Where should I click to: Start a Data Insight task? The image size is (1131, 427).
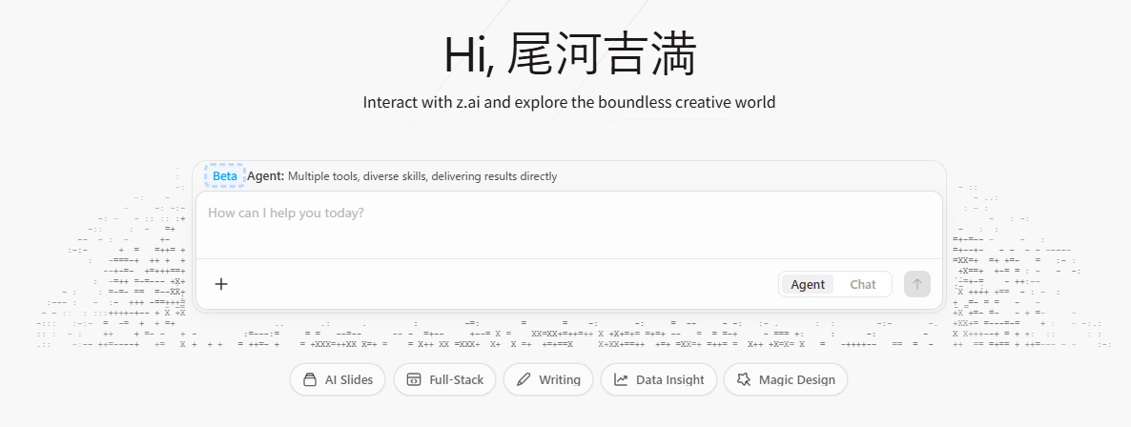[x=658, y=379]
